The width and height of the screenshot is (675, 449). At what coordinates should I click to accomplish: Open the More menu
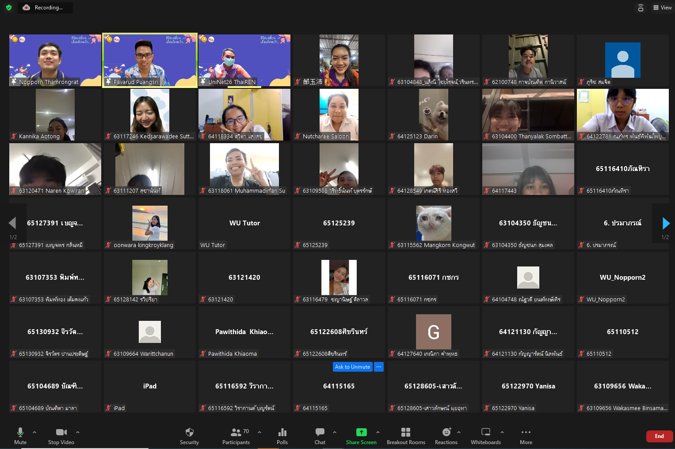click(x=526, y=436)
